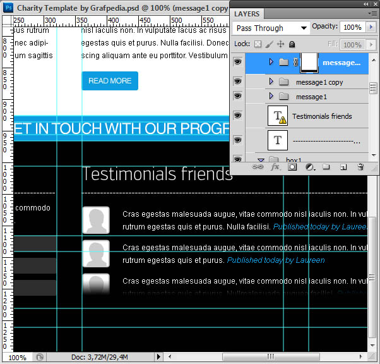Click the third faded testimonial avatar
Viewport: 380px width, 364px height.
96,284
